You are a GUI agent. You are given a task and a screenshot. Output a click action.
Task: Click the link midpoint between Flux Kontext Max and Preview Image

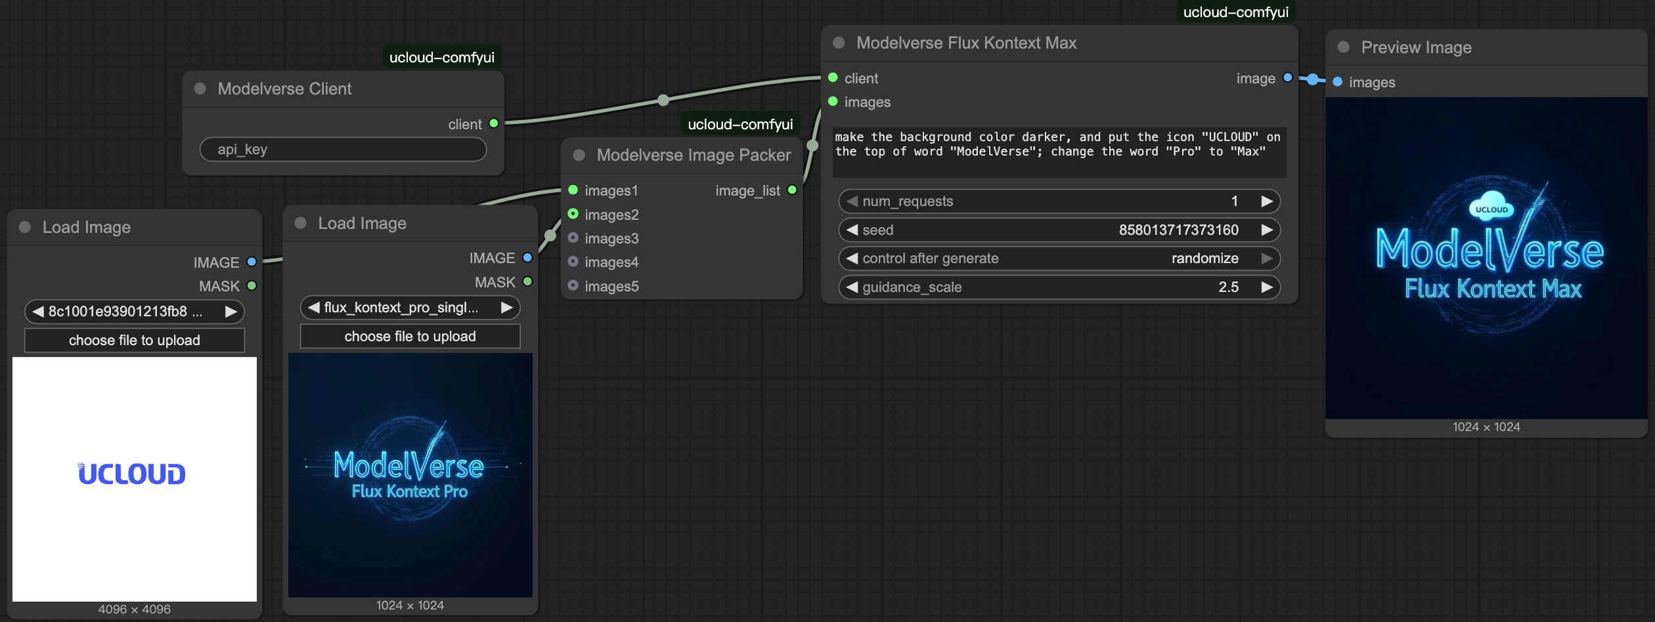[x=1312, y=79]
